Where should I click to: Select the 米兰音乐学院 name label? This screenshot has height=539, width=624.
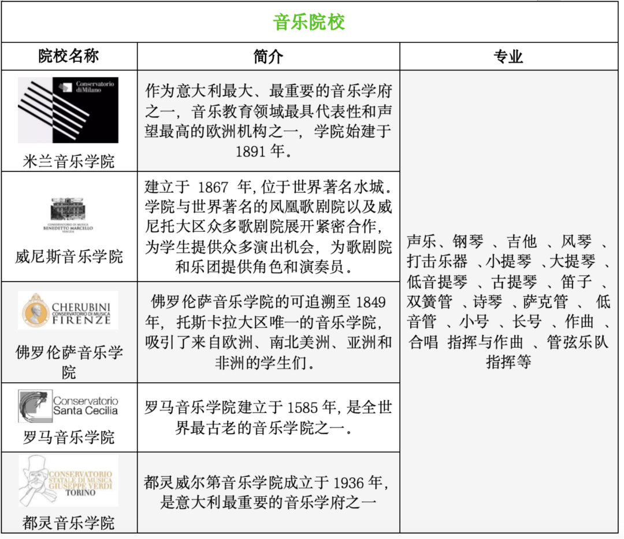coord(69,161)
